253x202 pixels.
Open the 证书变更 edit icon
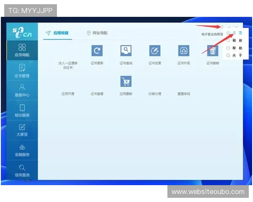tap(155, 50)
